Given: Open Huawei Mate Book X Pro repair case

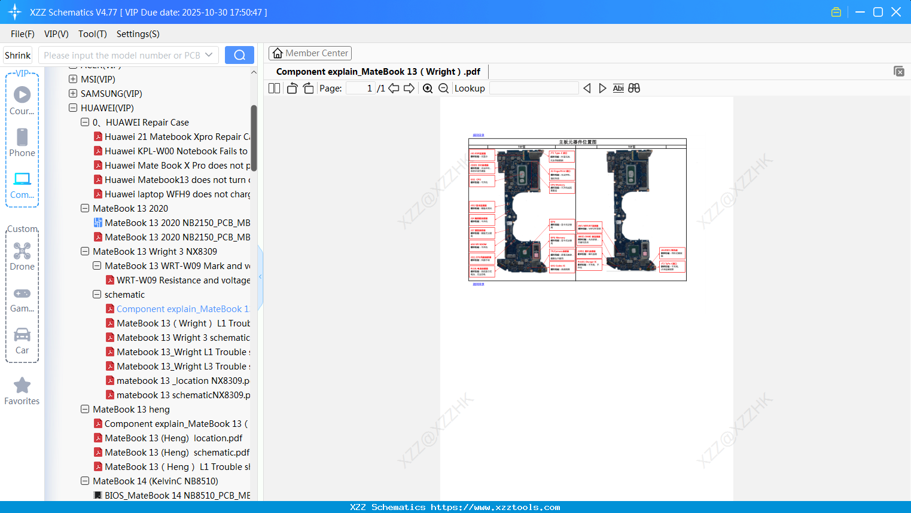Looking at the screenshot, I should [172, 166].
